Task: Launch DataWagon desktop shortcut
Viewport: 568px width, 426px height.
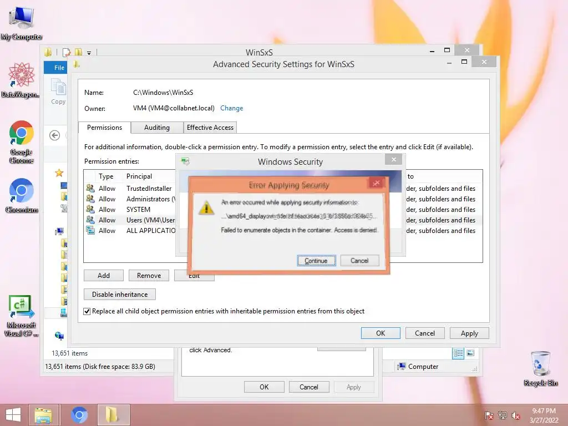Action: [x=21, y=80]
